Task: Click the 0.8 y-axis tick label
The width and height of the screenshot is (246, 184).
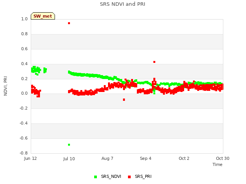Action: pos(24,34)
